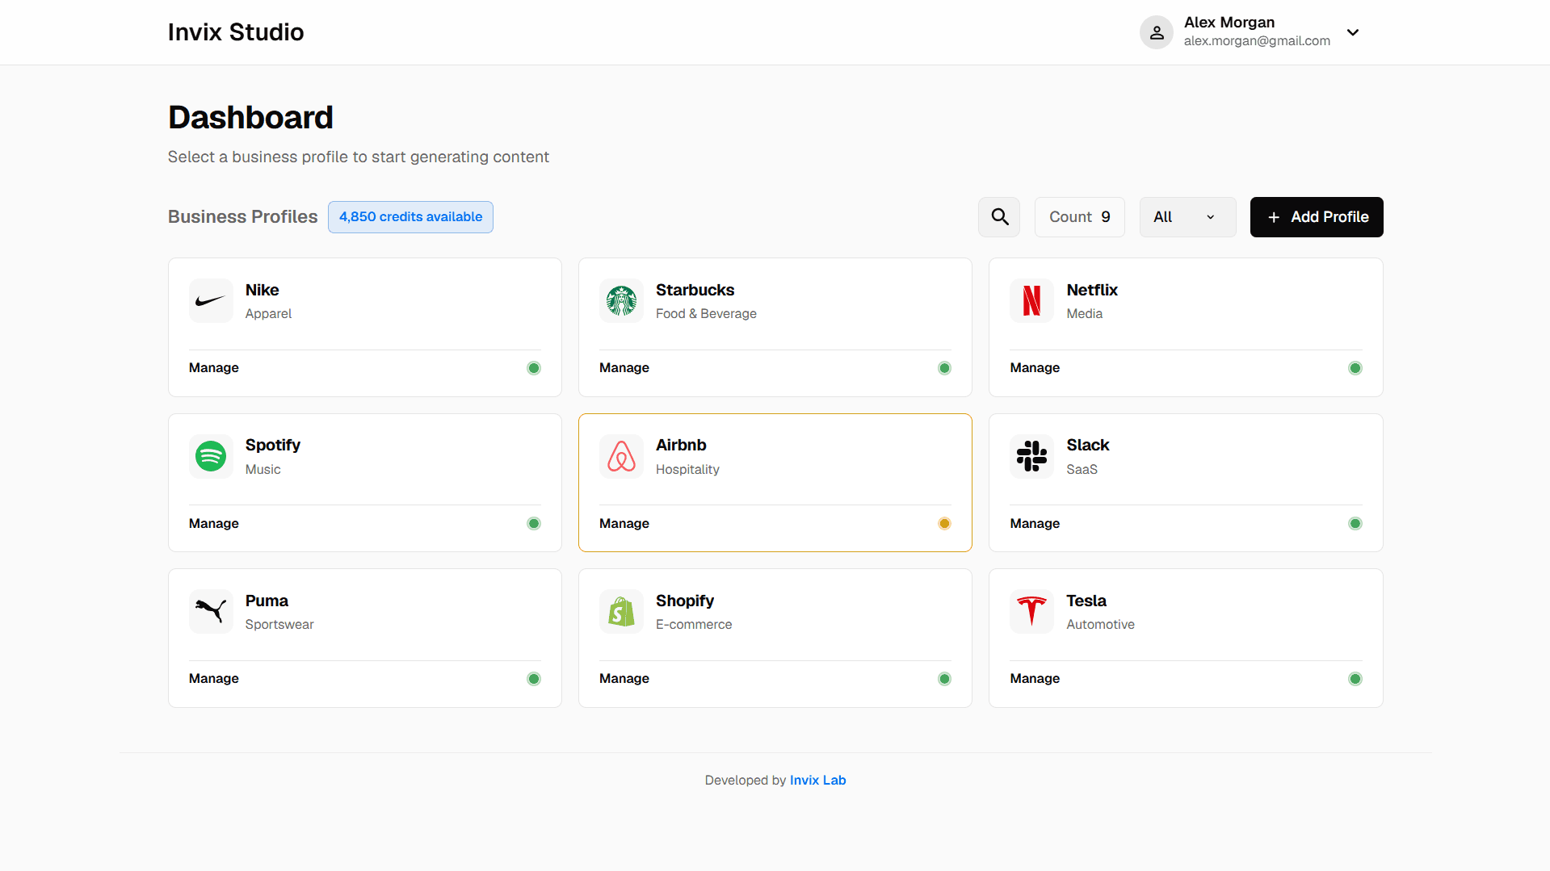This screenshot has width=1550, height=871.
Task: Click the green status dot on Netflix card
Action: [x=1355, y=368]
